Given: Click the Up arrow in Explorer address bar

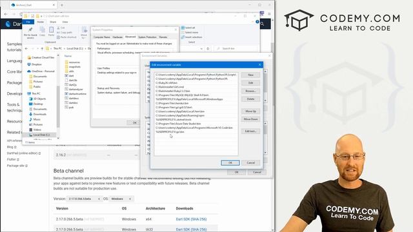Looking at the screenshot, I should pos(42,49).
